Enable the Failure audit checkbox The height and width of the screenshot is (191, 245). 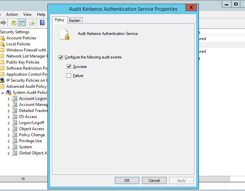click(x=69, y=76)
